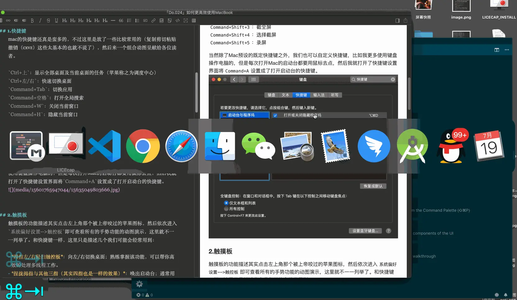
Task: Toggle the 打开或关闭隐藏程序坞 shortcut checkbox
Action: pos(275,116)
